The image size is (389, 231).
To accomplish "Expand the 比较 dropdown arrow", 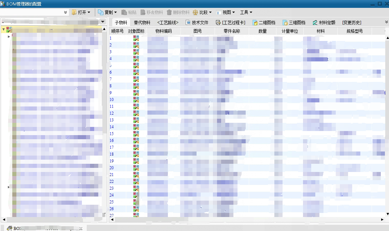I will (211, 12).
